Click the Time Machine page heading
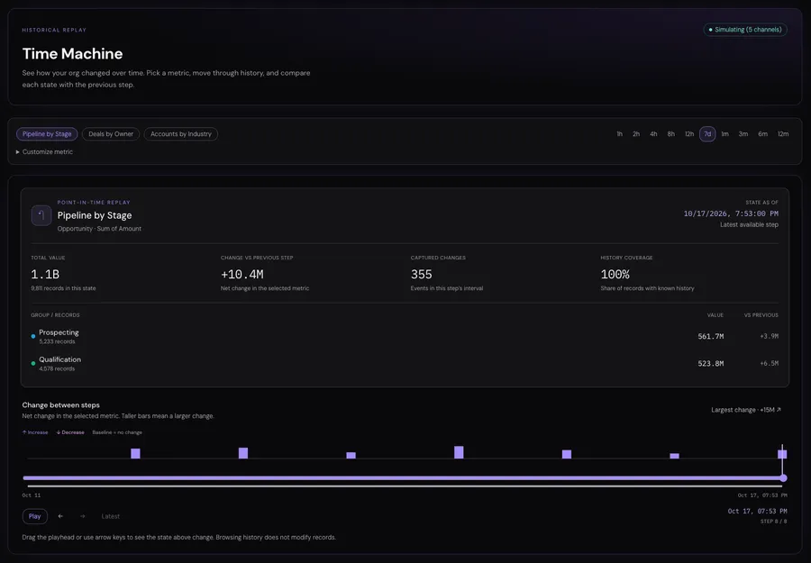 coord(72,54)
